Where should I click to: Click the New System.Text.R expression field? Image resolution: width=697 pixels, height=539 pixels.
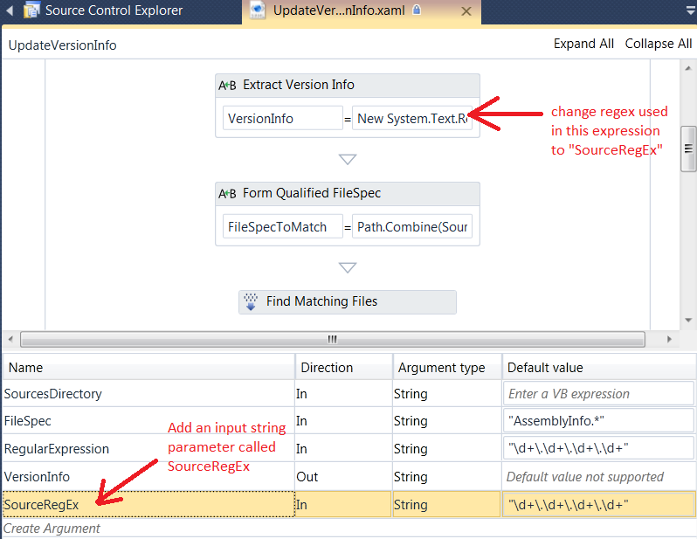412,118
